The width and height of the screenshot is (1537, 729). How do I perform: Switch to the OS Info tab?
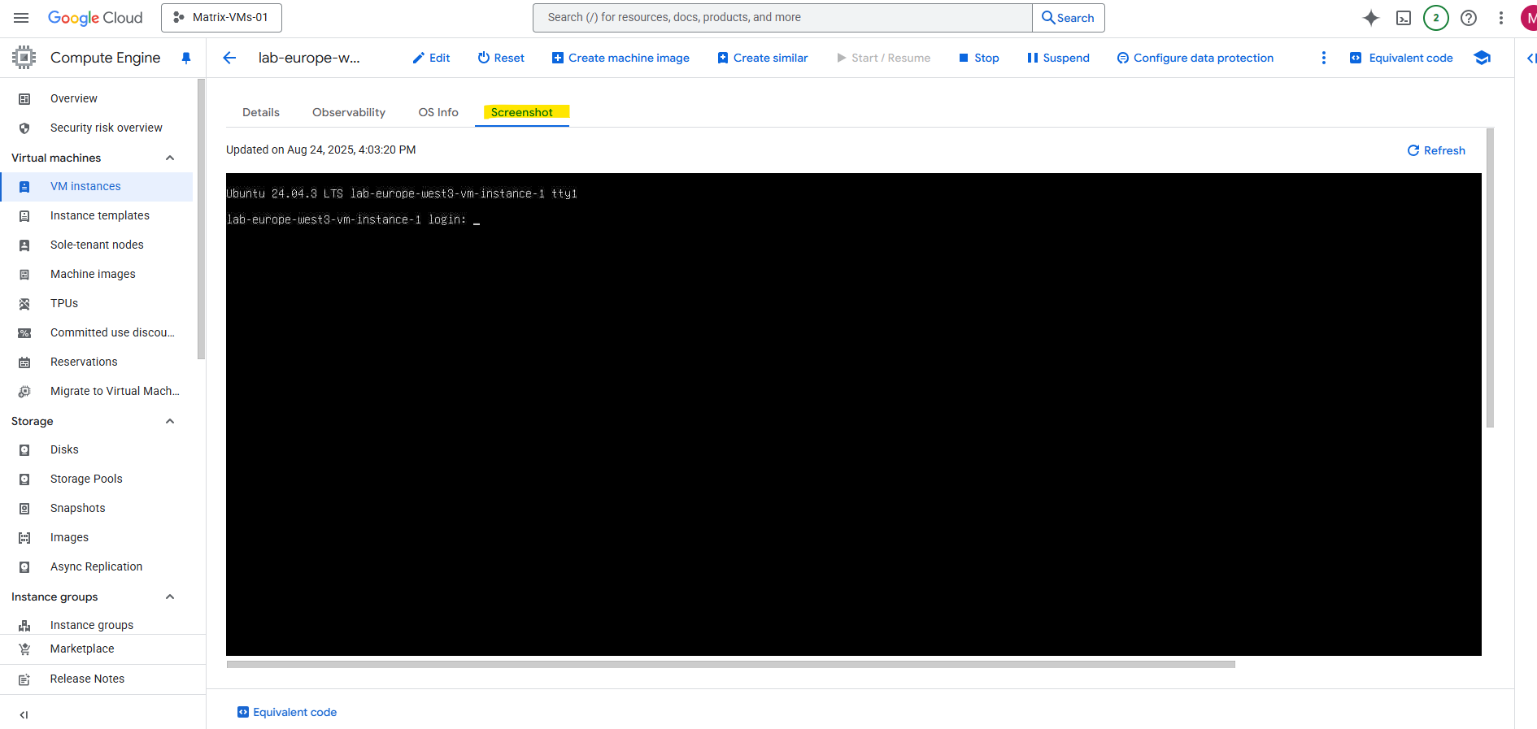(438, 112)
